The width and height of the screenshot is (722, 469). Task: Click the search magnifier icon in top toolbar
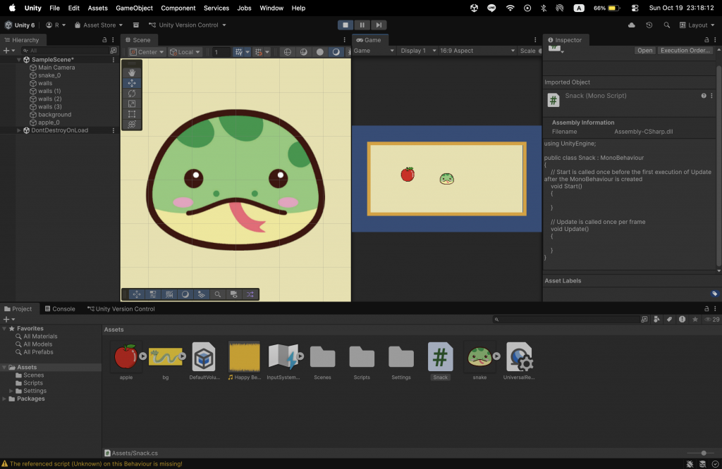pyautogui.click(x=667, y=25)
